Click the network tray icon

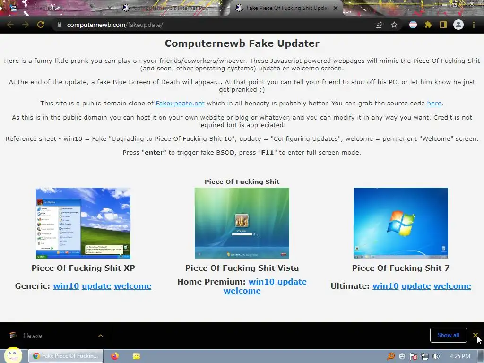(x=425, y=356)
